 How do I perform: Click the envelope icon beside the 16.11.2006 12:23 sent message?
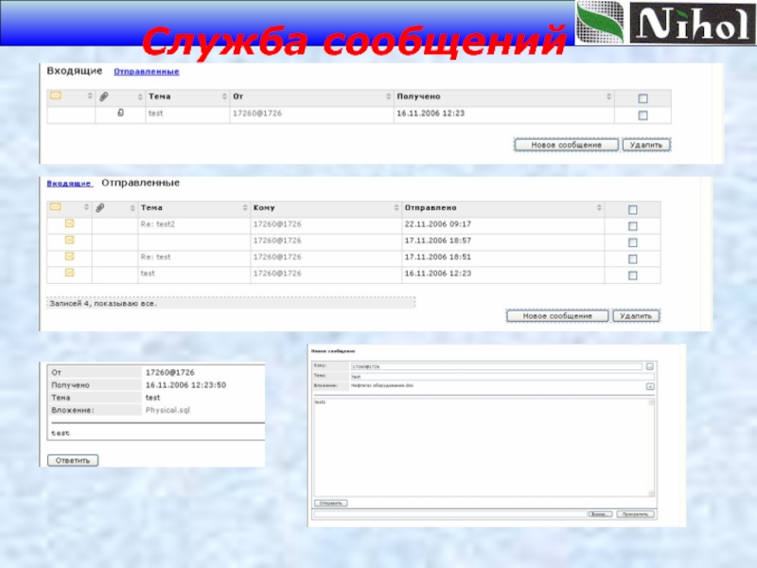click(x=69, y=273)
